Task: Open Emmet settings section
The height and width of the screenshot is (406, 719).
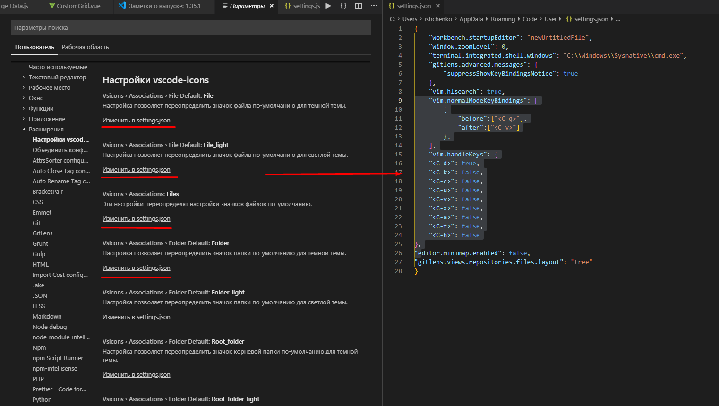Action: [x=42, y=212]
